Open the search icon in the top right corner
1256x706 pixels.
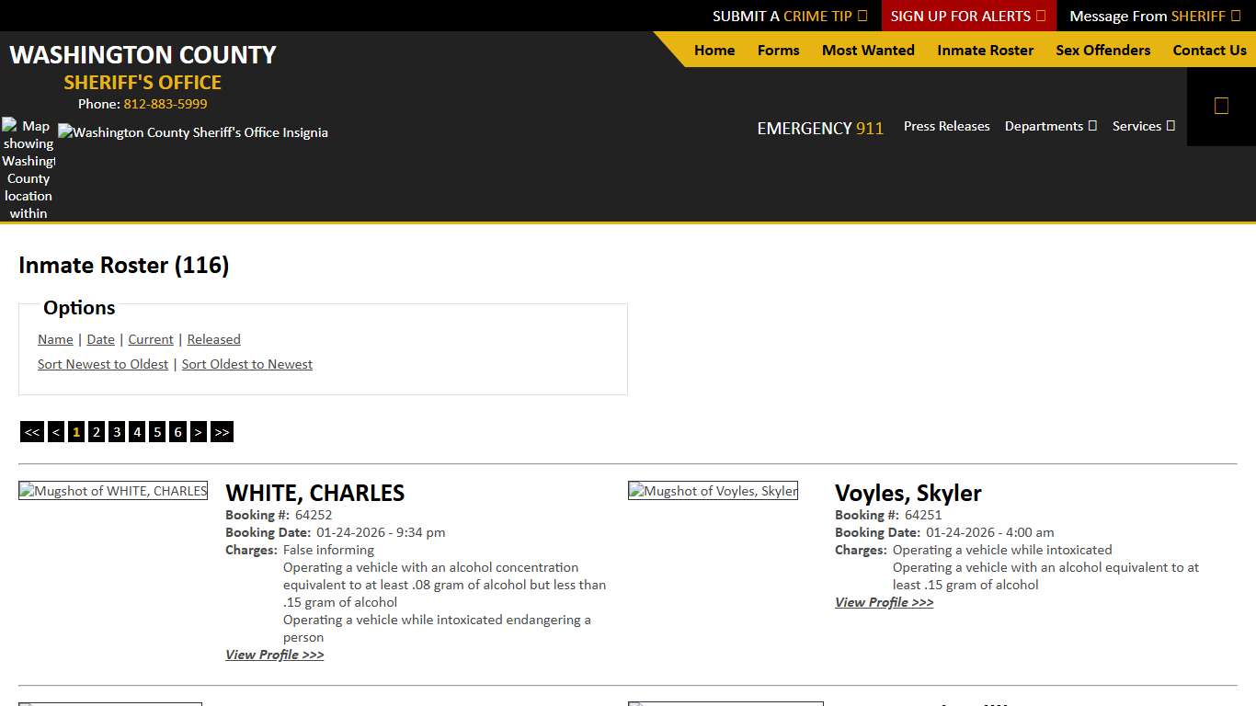point(1221,105)
